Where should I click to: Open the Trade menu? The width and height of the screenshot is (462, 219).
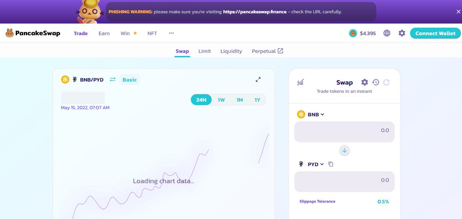click(x=81, y=33)
